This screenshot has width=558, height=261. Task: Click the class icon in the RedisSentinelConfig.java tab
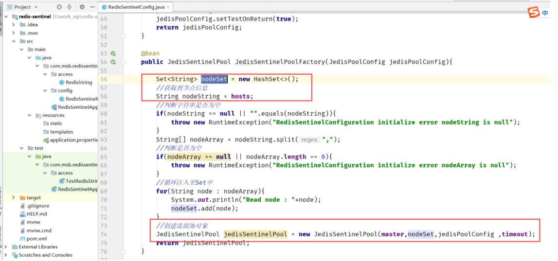pos(104,7)
